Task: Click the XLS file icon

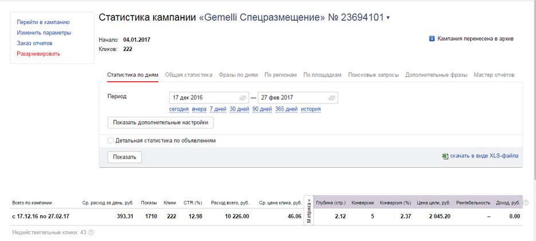Action: pos(445,156)
